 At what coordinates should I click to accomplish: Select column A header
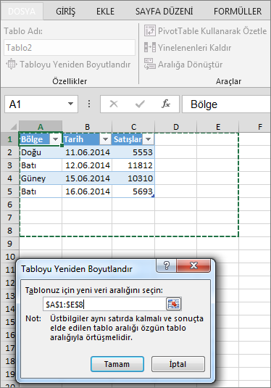point(41,127)
